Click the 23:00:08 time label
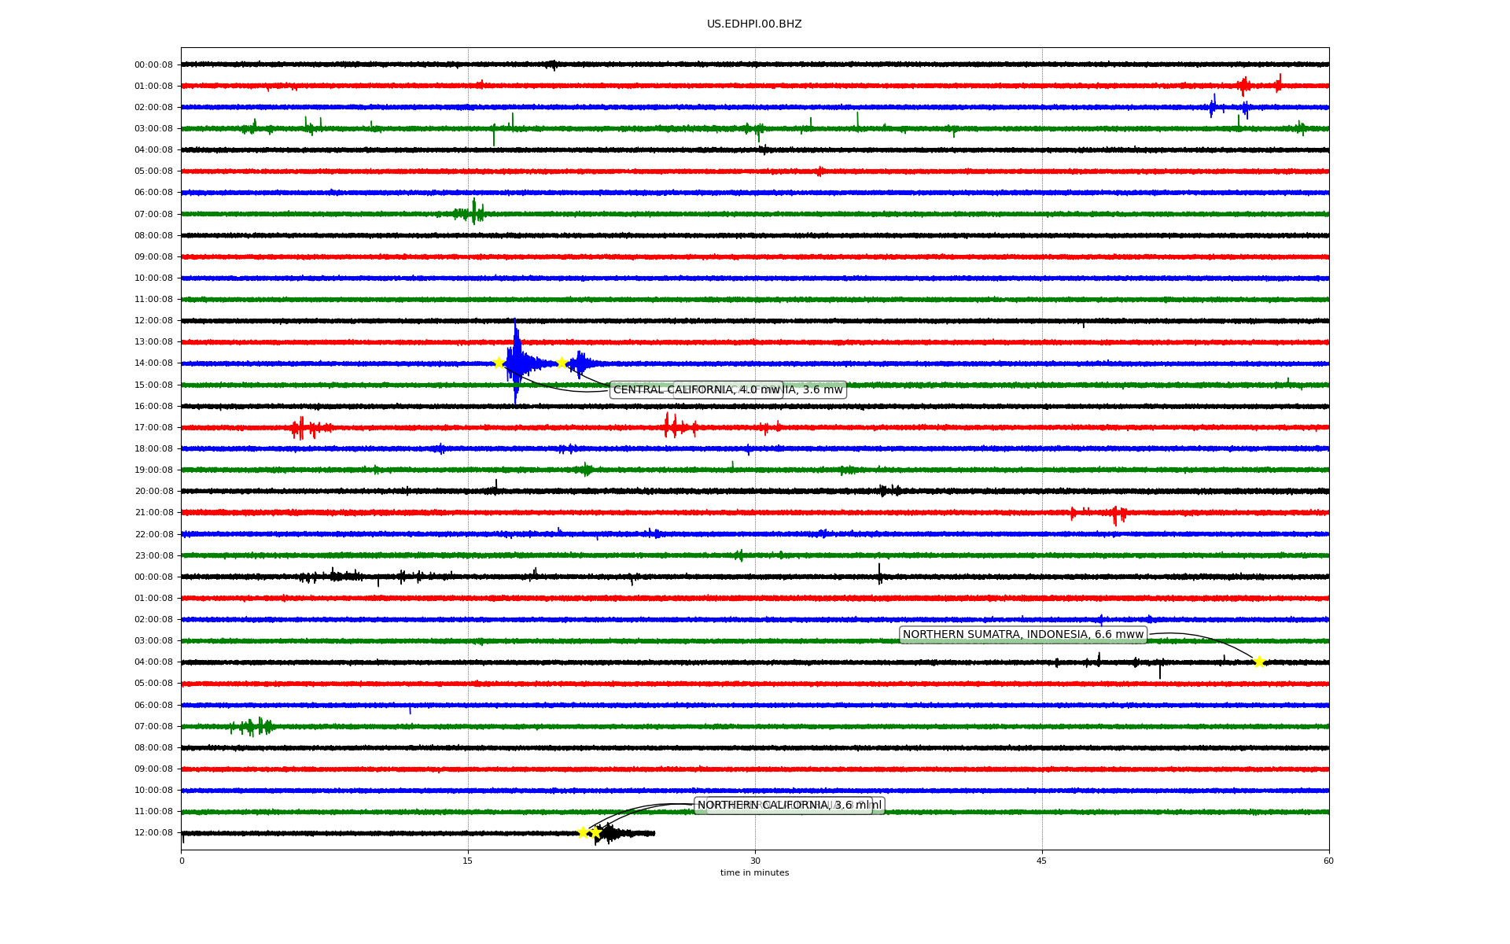 (153, 555)
